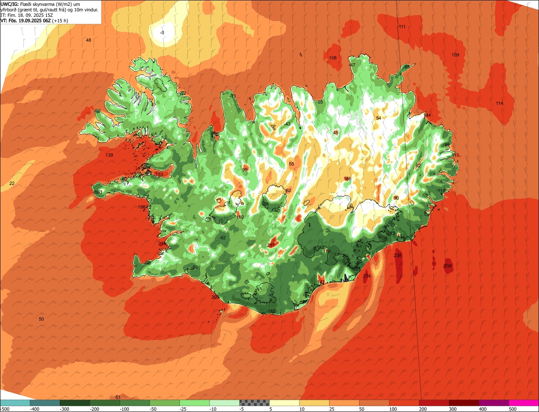Screen dimensions: 539x412
Task: Click the '113' value on the east coast
Action: [455, 155]
